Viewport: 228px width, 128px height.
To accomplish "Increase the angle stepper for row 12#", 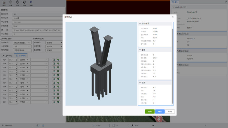I will pyautogui.click(x=17, y=59).
